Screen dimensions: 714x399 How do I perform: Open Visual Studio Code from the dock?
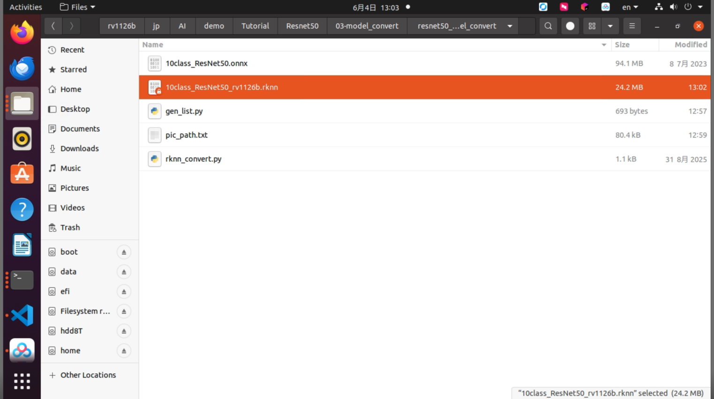[x=22, y=315]
